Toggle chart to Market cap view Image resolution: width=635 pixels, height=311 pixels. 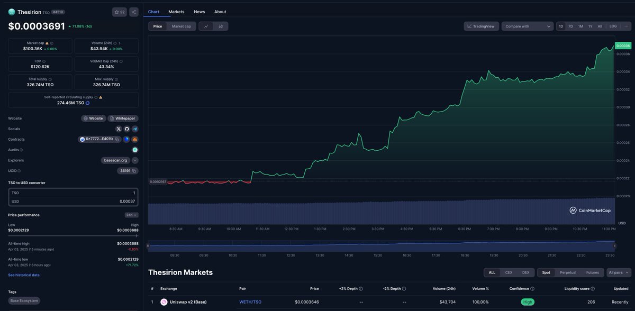click(x=182, y=26)
